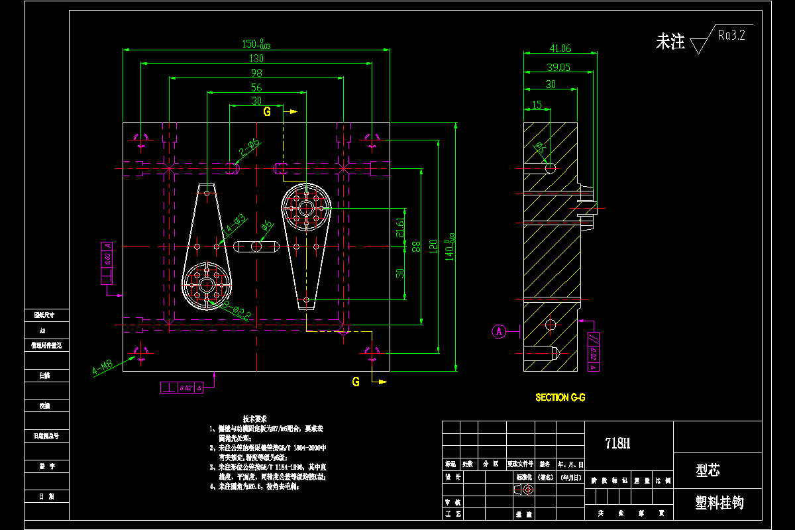Select the '2-Ø6' hole callout
This screenshot has height=530, width=795.
[249, 148]
